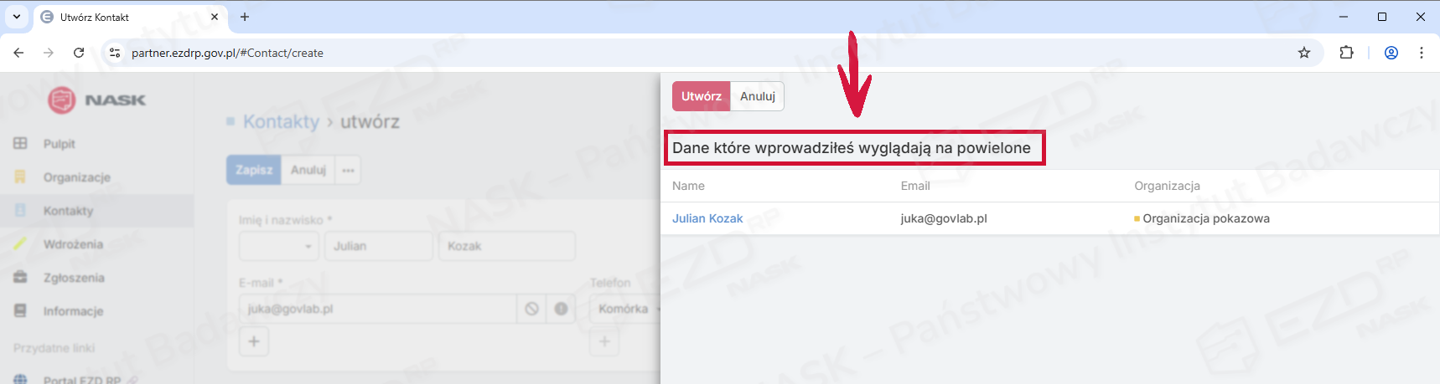
Task: Toggle e-mail opt-out ban icon
Action: click(x=531, y=309)
